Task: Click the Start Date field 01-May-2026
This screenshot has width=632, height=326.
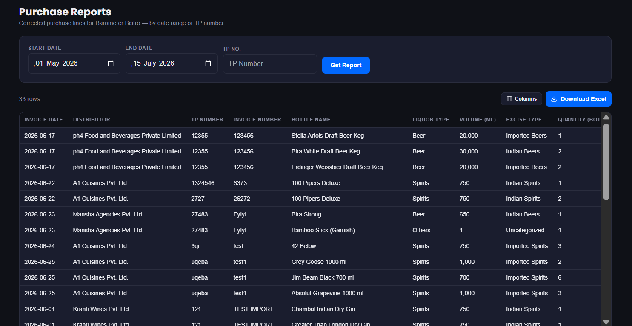Action: tap(74, 63)
